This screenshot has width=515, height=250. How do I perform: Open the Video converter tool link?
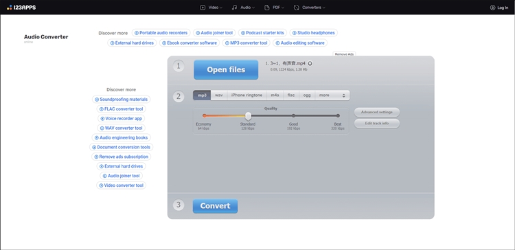[x=121, y=185]
